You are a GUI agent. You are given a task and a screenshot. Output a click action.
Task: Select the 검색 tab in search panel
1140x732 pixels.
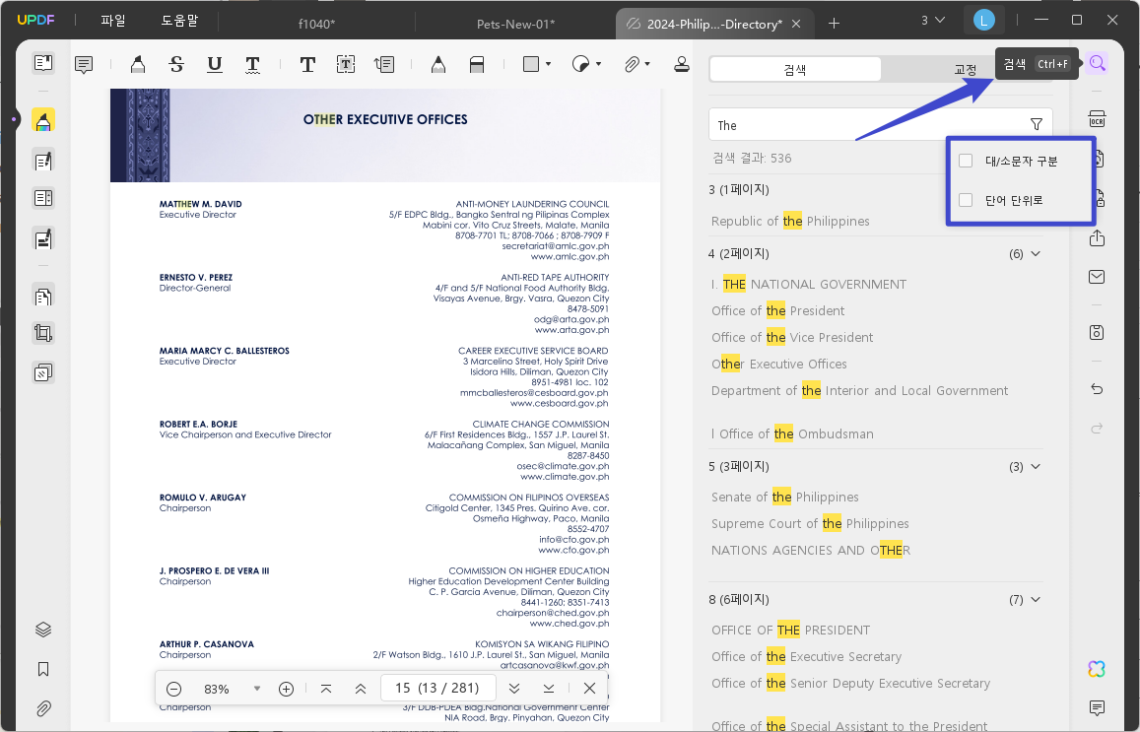point(795,70)
